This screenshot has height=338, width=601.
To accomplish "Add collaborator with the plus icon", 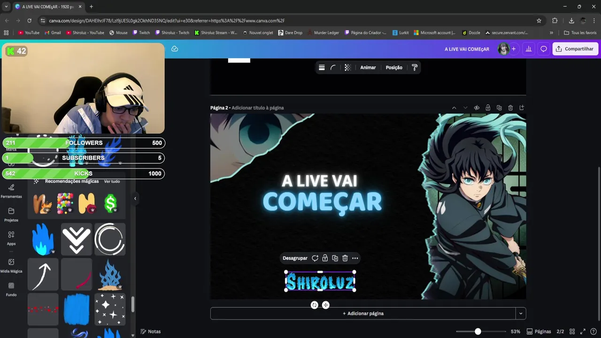I will [x=514, y=49].
